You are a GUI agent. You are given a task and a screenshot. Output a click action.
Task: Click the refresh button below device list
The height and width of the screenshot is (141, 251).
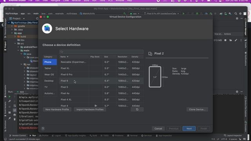pyautogui.click(x=137, y=110)
